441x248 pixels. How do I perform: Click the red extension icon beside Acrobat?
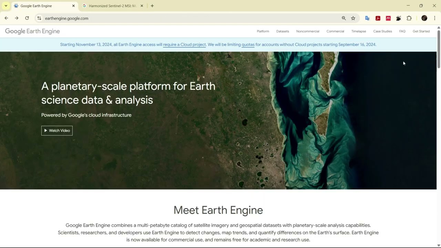click(388, 18)
